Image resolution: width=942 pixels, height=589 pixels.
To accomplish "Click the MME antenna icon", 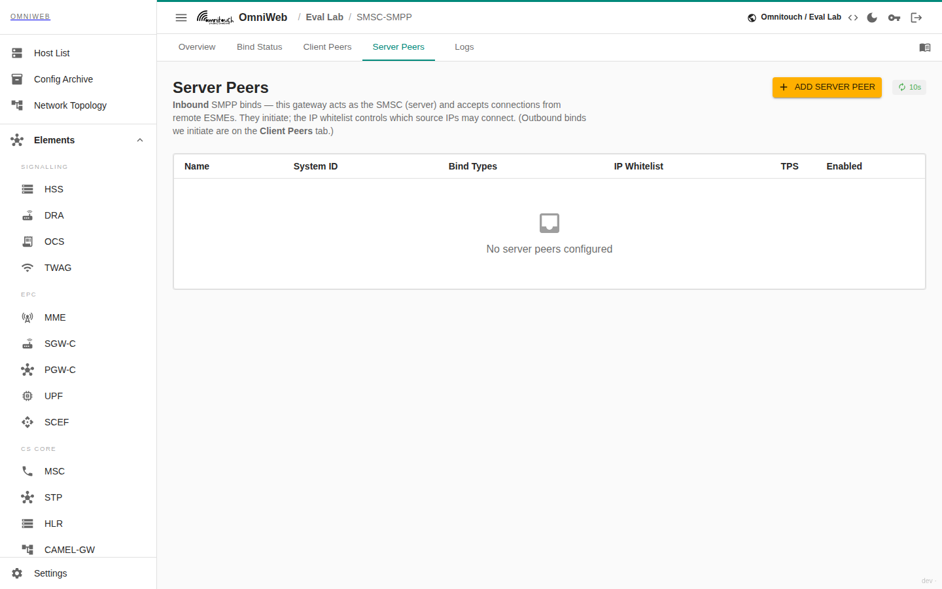I will tap(27, 317).
